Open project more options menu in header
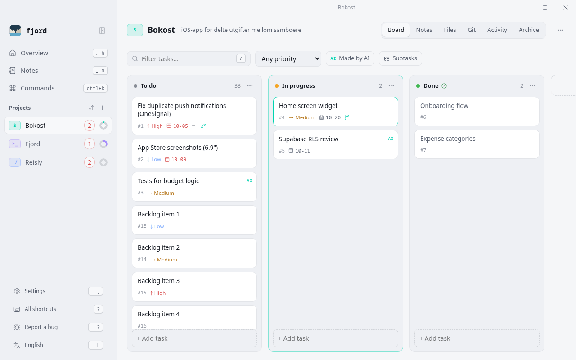Image resolution: width=576 pixels, height=360 pixels. click(561, 30)
